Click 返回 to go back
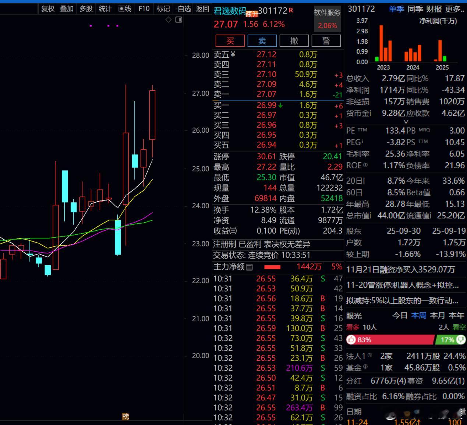Image resolution: width=467 pixels, height=425 pixels. click(202, 8)
